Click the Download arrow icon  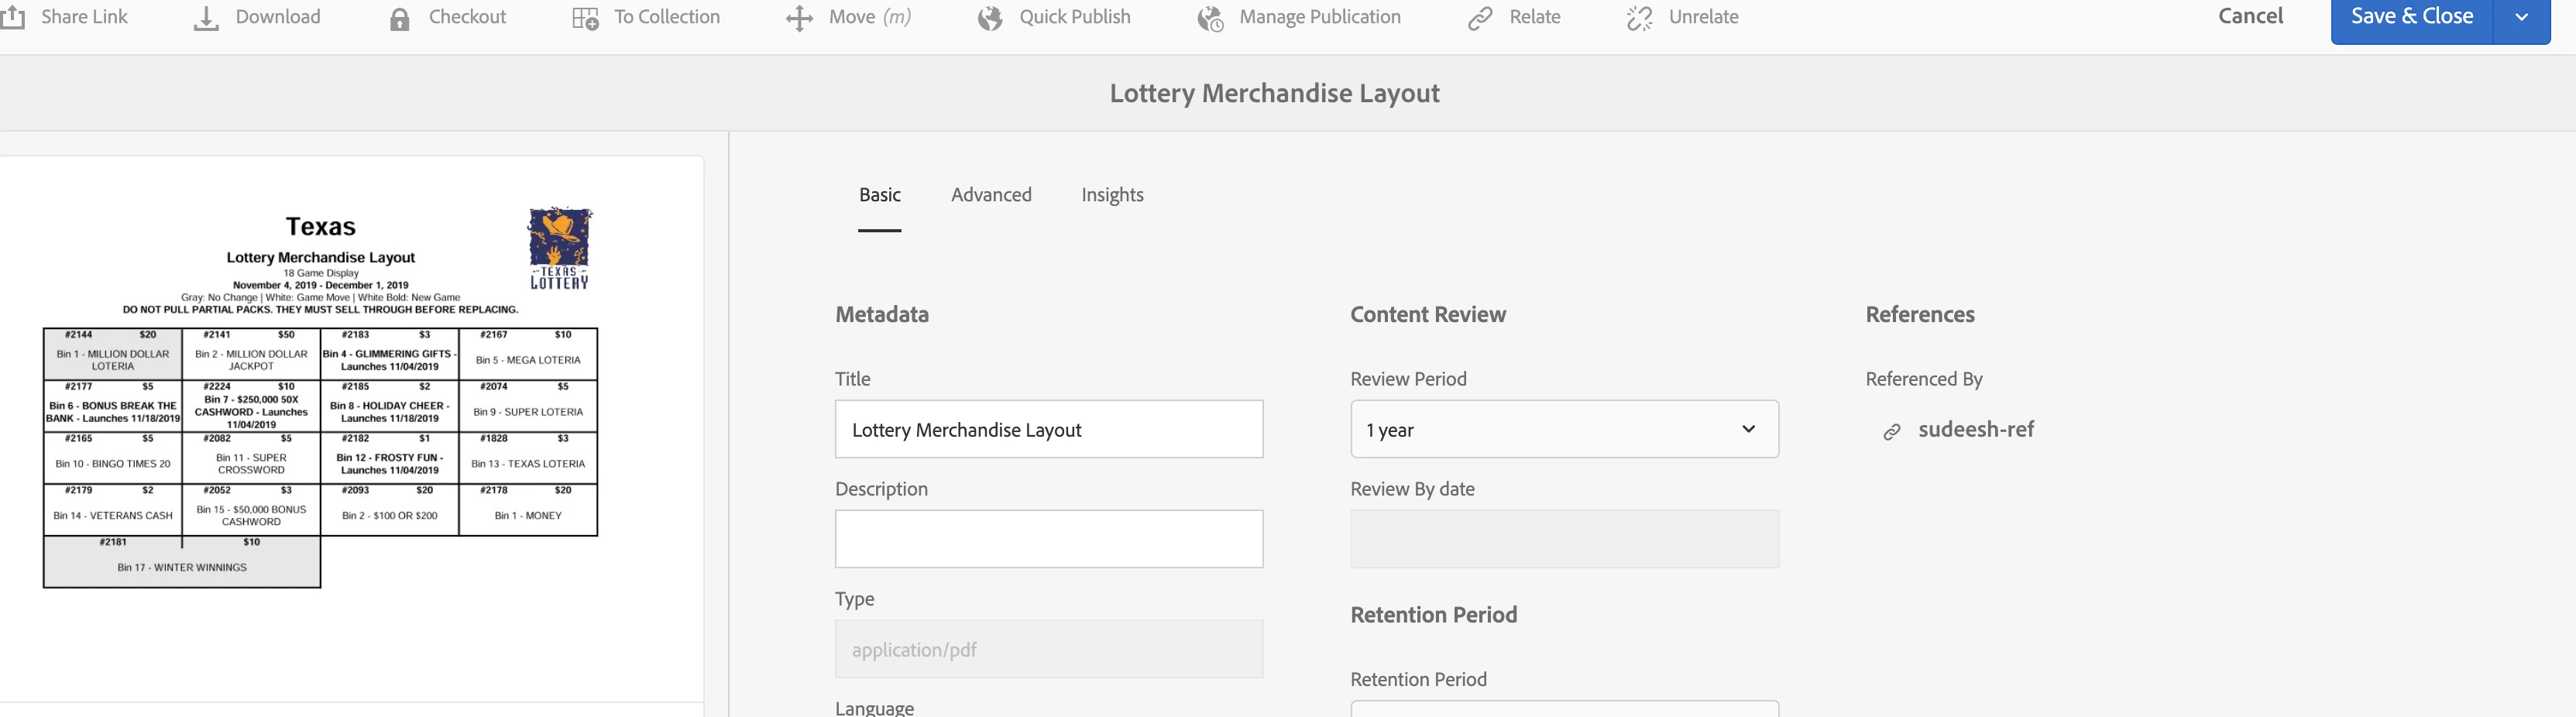pyautogui.click(x=206, y=18)
